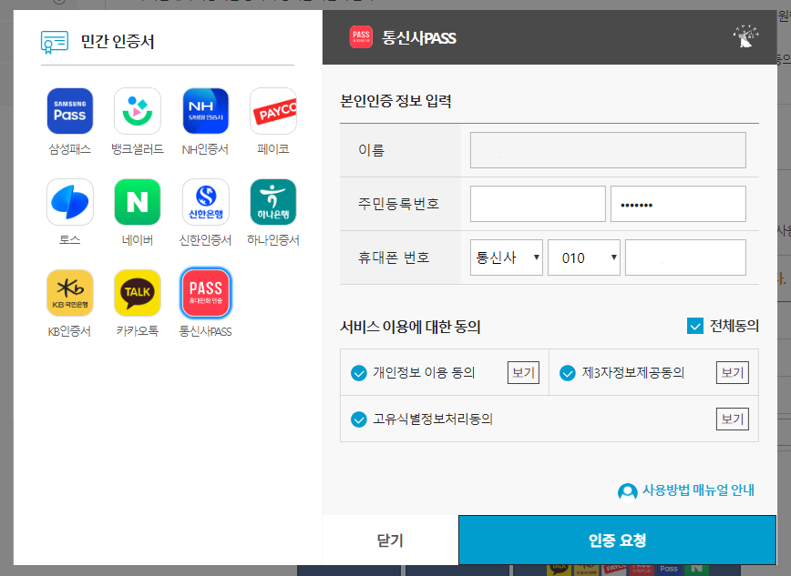Toggle 제3자정보제공동의 checkmark

[568, 373]
